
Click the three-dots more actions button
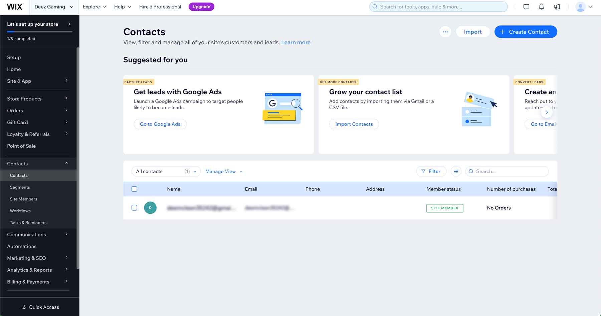(445, 32)
